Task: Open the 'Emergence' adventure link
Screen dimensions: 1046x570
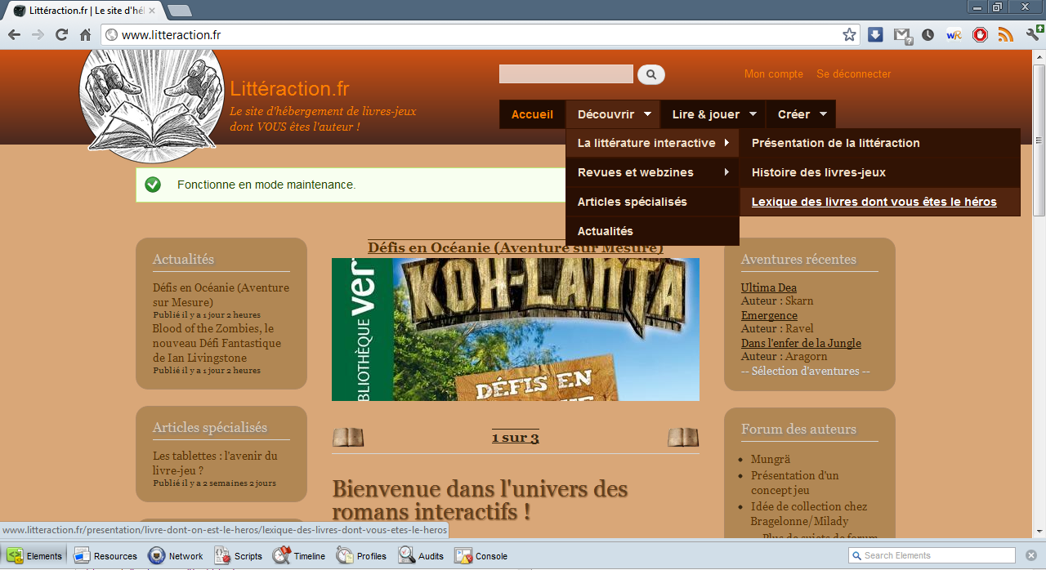Action: click(x=769, y=315)
